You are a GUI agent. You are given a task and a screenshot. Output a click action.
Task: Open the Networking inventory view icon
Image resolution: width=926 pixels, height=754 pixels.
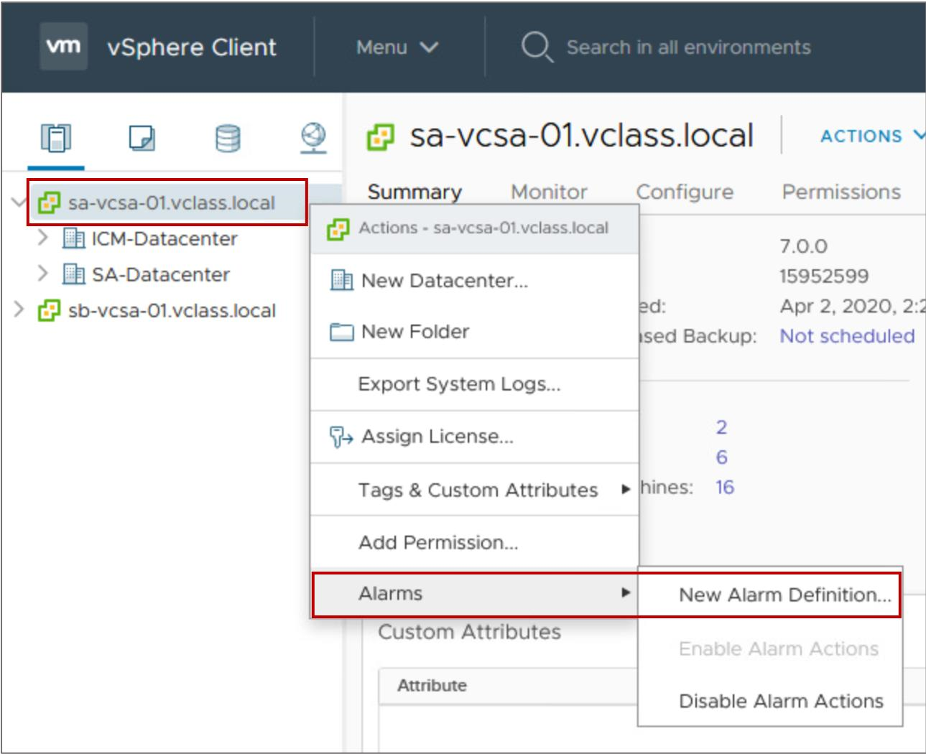(x=313, y=137)
